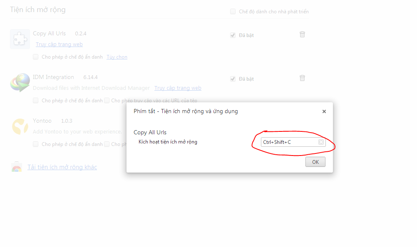Allow Yontoo in incognito mode
The image size is (417, 247).
tap(35, 144)
